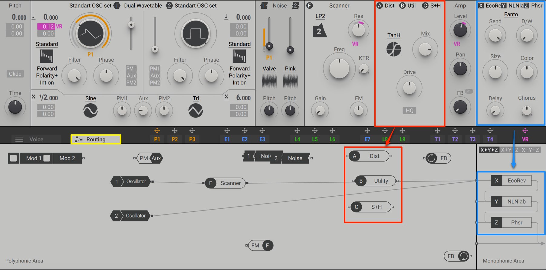
Task: Click the FM F node in routing
Action: [261, 246]
